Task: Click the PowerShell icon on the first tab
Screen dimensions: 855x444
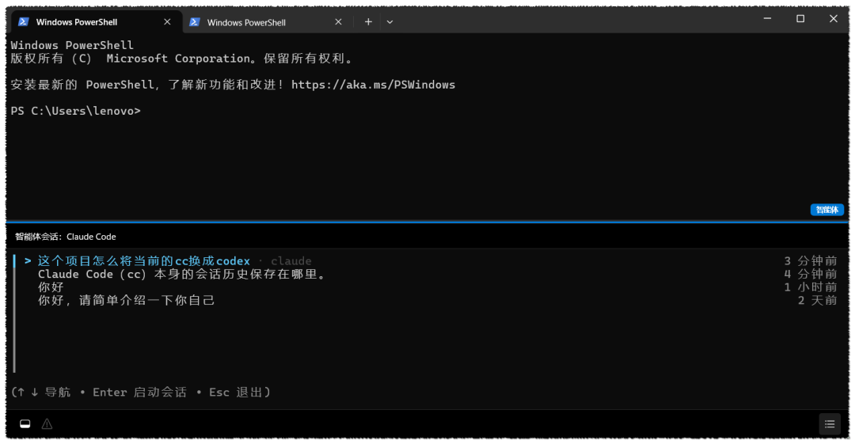Action: [x=24, y=22]
